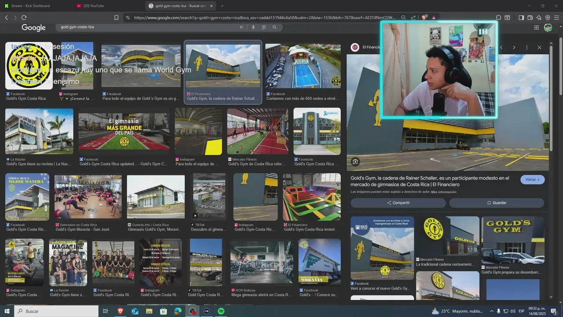Show the next image in preview panel
Viewport: 563px width, 317px height.
(x=514, y=48)
